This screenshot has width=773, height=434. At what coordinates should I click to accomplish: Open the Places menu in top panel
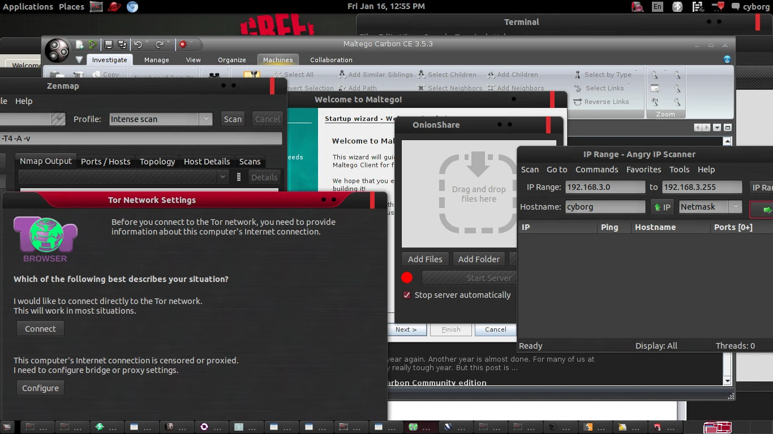click(72, 7)
